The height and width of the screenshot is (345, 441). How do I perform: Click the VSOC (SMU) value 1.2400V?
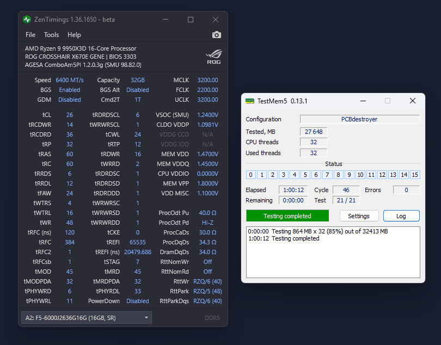coord(207,115)
